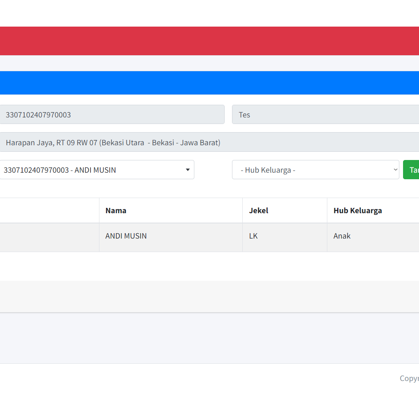Click the Copyright footer text
Viewport: 419px width, 419px height.
coord(409,378)
